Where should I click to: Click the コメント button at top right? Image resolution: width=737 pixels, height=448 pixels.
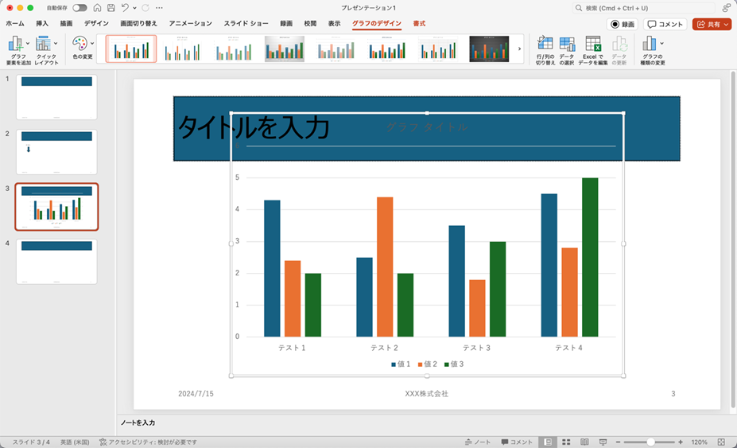pyautogui.click(x=665, y=24)
